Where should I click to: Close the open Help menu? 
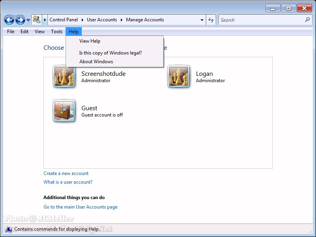[x=73, y=32]
